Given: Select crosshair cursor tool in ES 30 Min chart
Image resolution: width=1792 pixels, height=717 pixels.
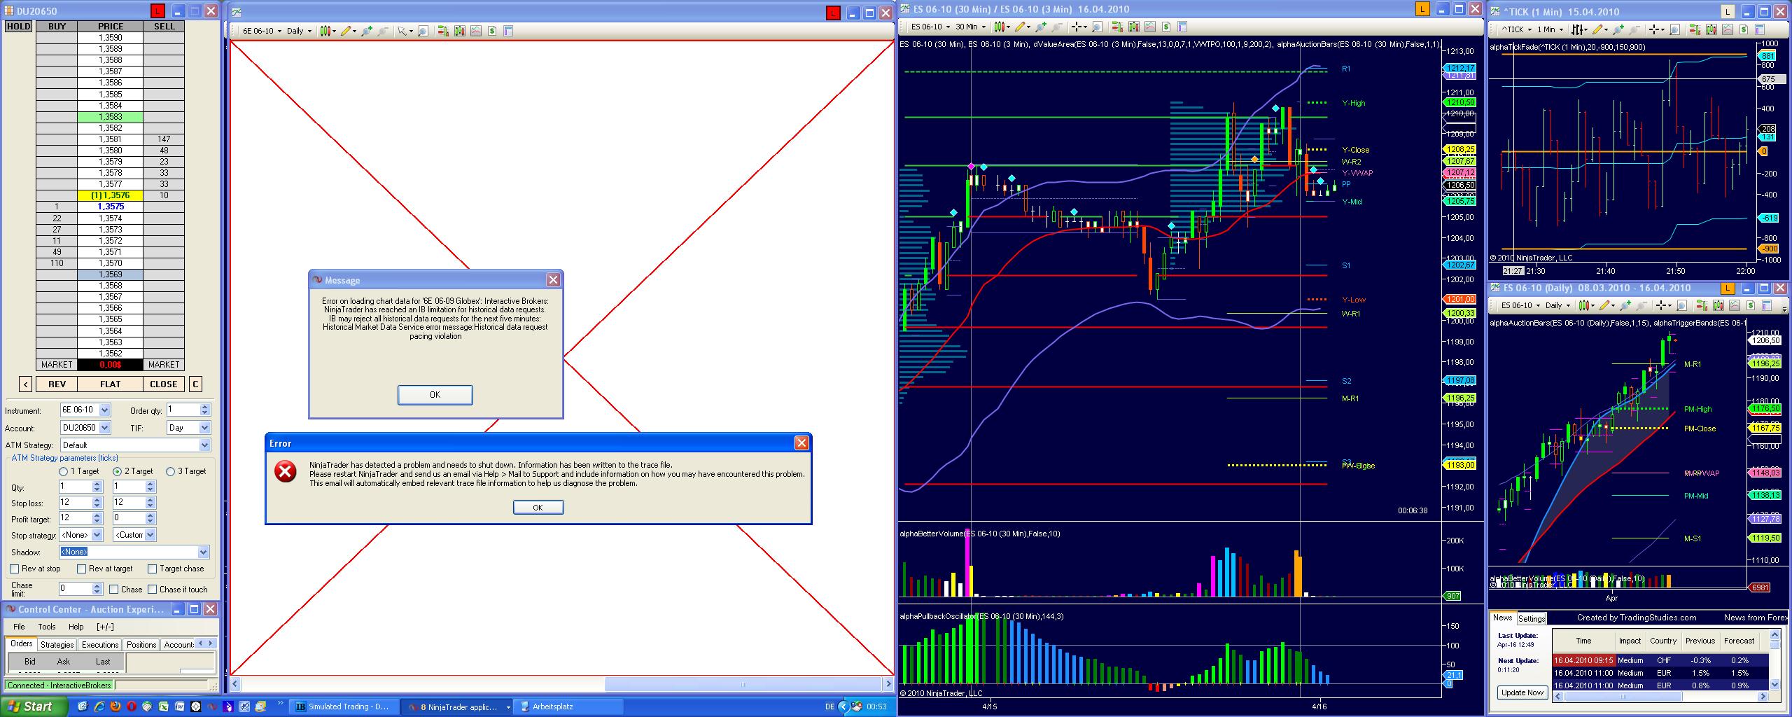Looking at the screenshot, I should (1079, 27).
